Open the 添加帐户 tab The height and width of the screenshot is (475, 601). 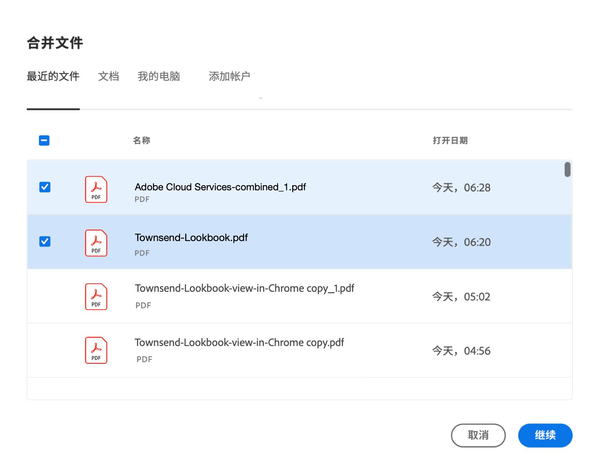coord(230,76)
